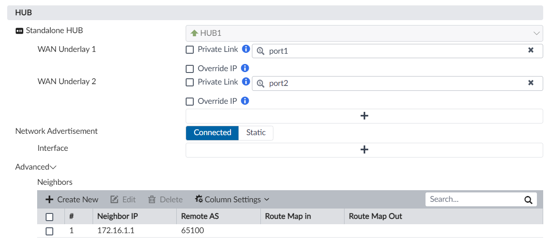
Task: Open the Standalone HUB HUB1 dropdown
Action: 364,34
